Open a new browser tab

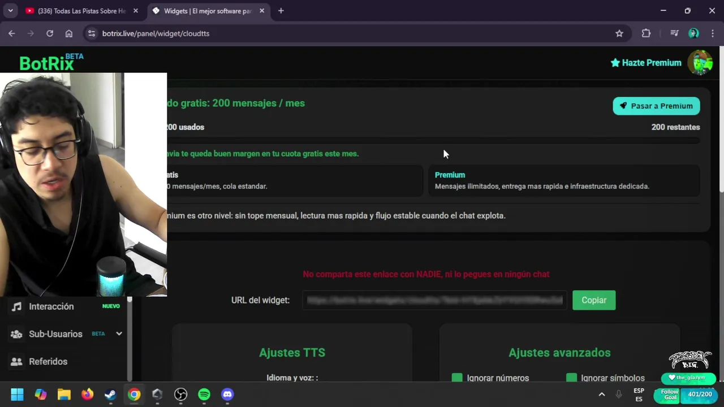281,11
